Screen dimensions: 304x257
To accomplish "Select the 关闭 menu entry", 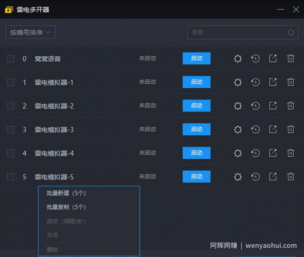I will [52, 235].
